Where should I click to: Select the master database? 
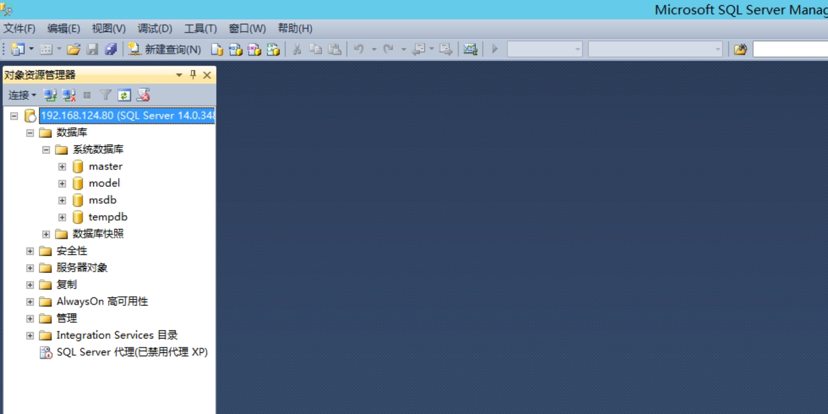[x=106, y=166]
